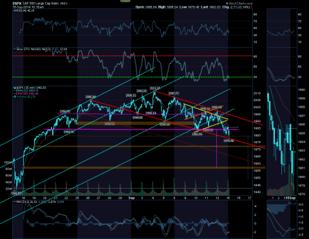This screenshot has height=239, width=309.
Task: Click the 2011 peak price label
Action: [154, 88]
